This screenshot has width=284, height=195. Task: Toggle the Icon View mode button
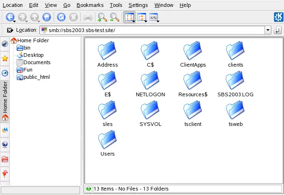tap(129, 17)
